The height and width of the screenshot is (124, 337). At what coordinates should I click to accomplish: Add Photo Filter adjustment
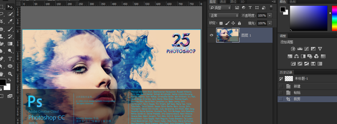coord(310,56)
